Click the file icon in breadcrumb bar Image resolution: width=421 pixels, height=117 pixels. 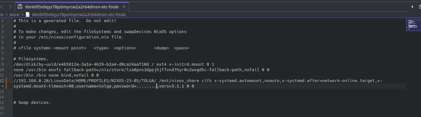28,14
